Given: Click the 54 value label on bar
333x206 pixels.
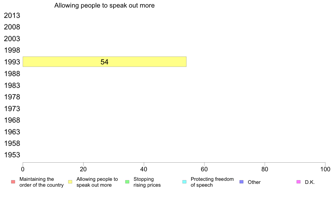Looking at the screenshot, I should [105, 62].
